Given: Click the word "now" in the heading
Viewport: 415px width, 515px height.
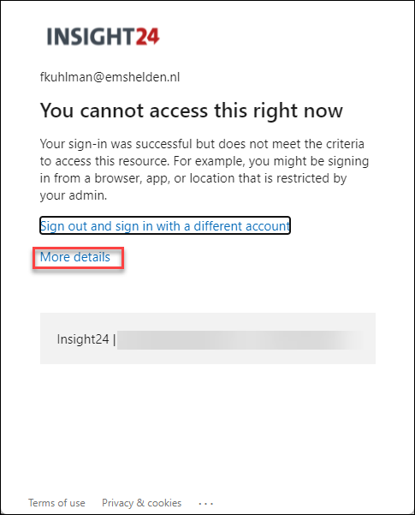Looking at the screenshot, I should [323, 111].
